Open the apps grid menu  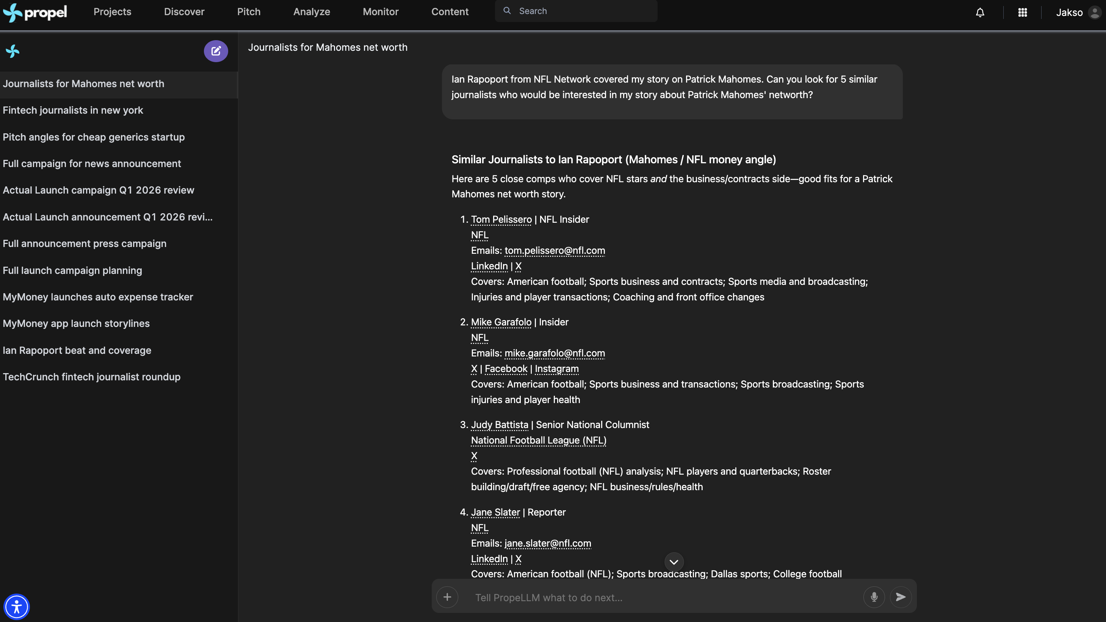click(x=1022, y=13)
